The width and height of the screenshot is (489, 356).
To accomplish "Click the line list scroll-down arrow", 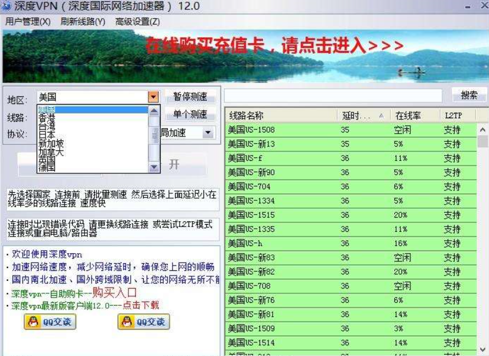I will point(482,349).
